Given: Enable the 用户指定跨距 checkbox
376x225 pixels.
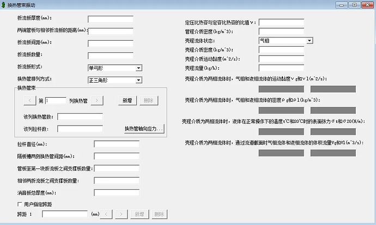Looking at the screenshot, I should [x=20, y=204].
